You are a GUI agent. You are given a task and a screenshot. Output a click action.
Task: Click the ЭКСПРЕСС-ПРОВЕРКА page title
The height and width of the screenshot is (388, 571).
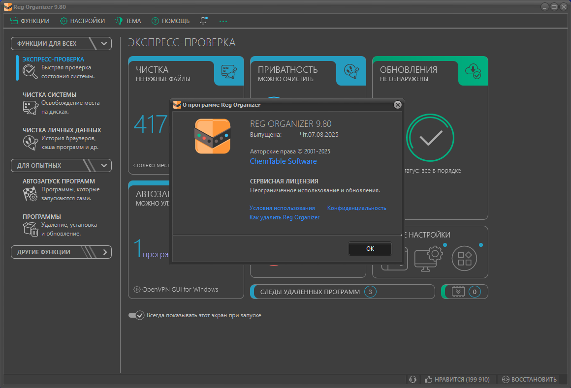click(182, 43)
